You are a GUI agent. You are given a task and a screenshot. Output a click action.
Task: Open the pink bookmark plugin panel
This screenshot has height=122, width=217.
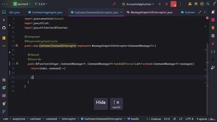click(x=213, y=20)
